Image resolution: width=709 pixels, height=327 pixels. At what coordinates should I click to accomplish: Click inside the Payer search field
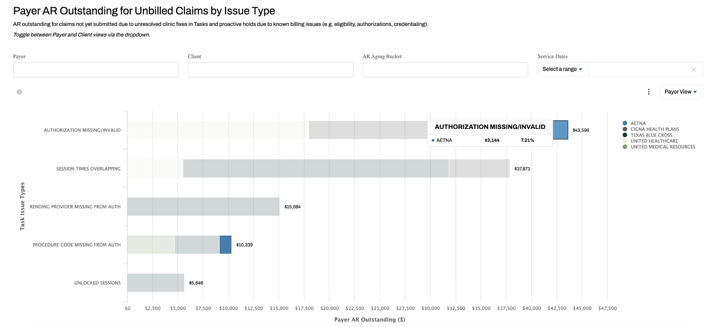click(x=95, y=69)
